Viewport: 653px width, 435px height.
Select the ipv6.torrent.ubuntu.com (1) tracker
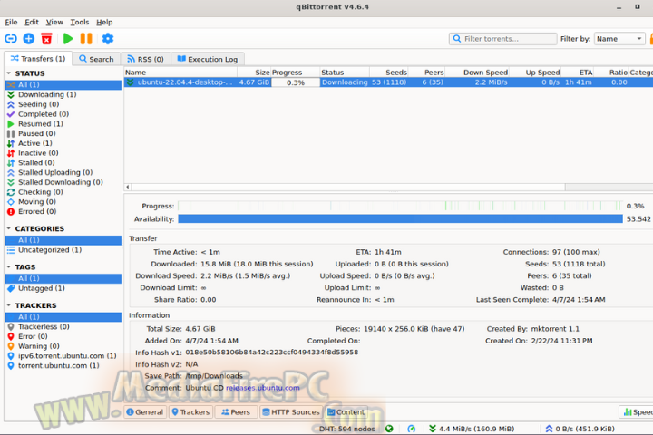pos(63,356)
